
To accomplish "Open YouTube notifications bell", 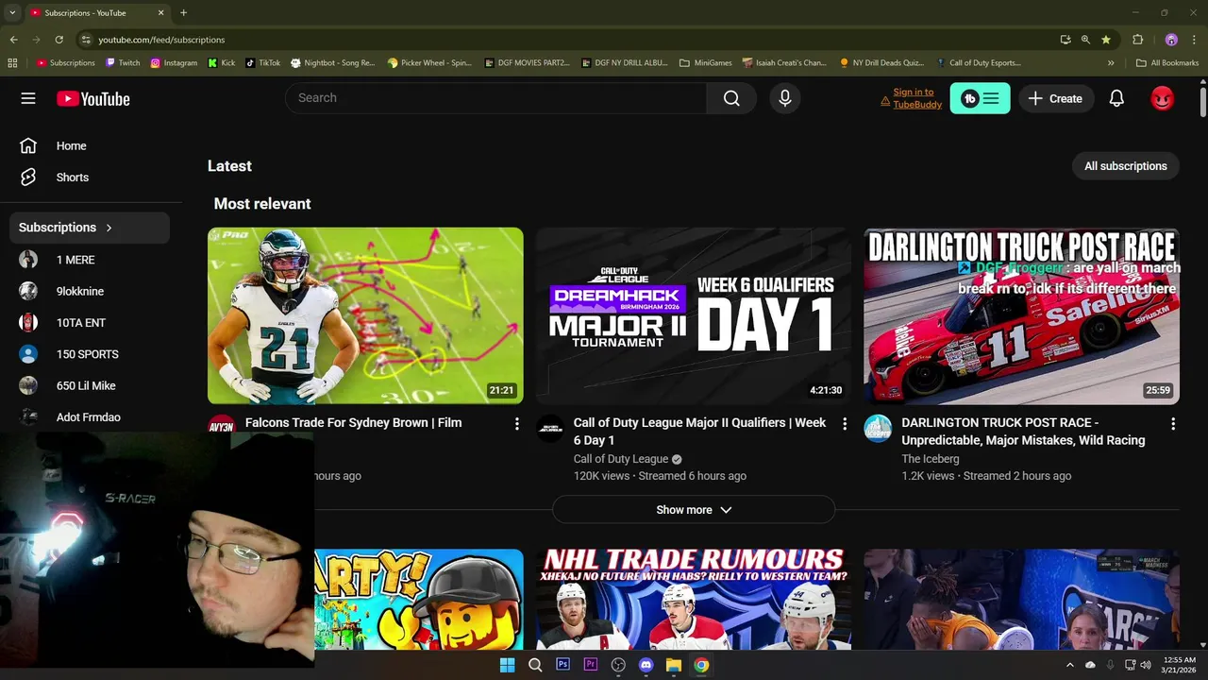I will click(x=1116, y=98).
